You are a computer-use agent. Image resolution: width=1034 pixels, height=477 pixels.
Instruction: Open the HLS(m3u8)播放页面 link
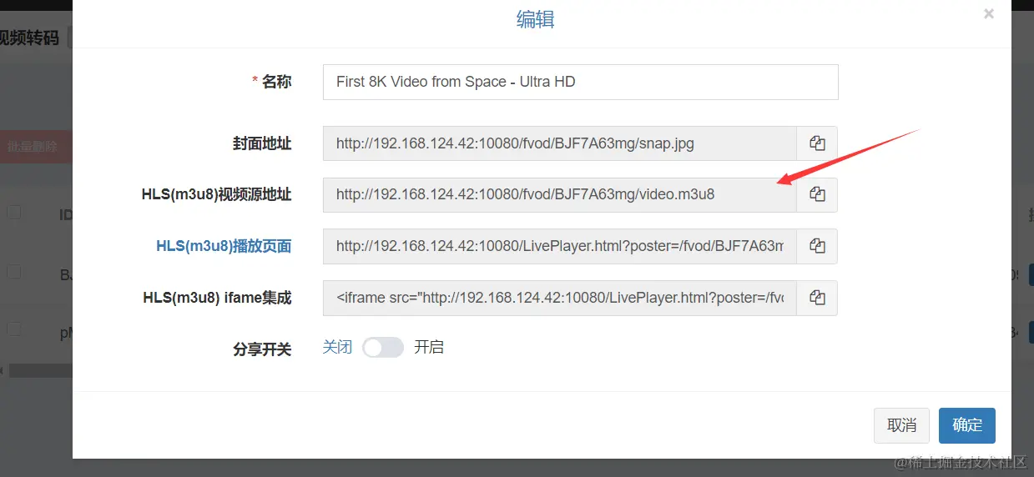click(x=224, y=246)
